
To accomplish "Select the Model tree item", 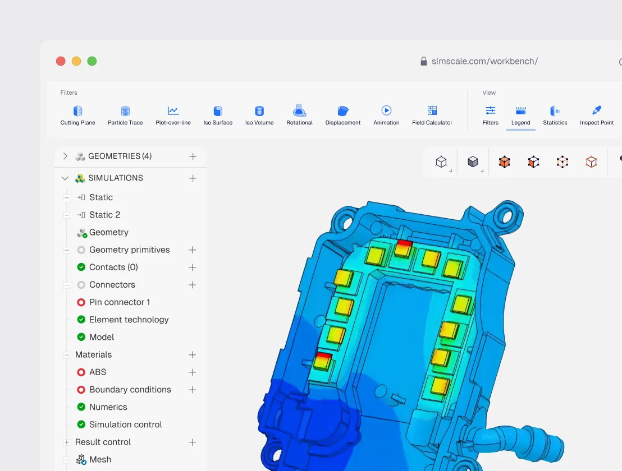I will [102, 337].
